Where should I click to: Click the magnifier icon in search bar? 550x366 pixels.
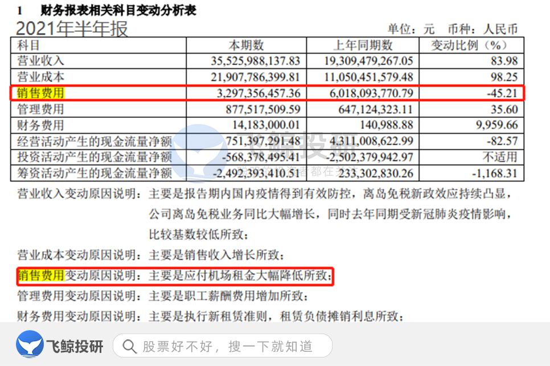(x=129, y=347)
